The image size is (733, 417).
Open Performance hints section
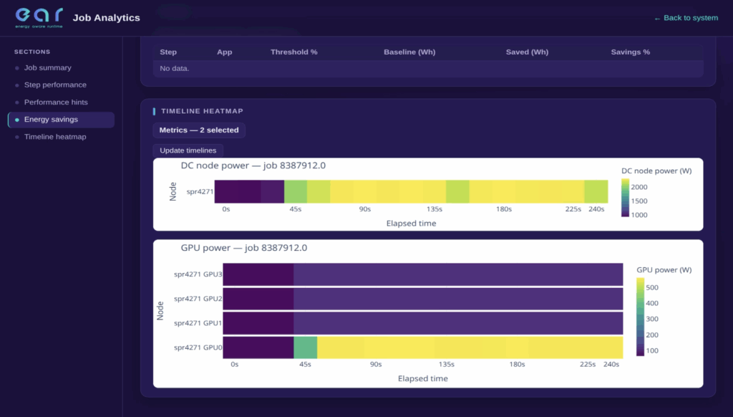pyautogui.click(x=56, y=102)
